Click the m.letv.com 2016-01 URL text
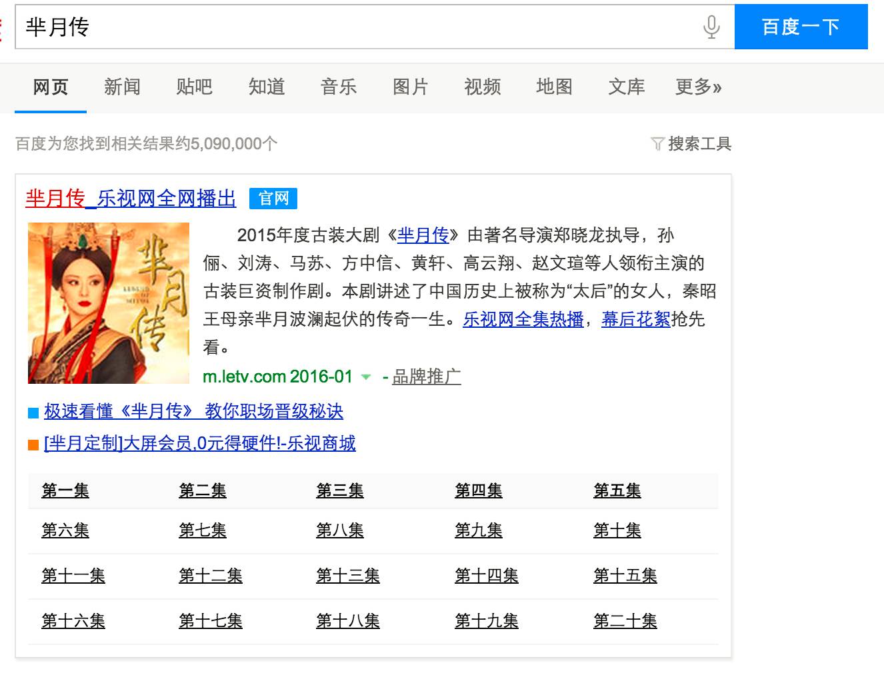Image resolution: width=884 pixels, height=677 pixels. [x=277, y=376]
